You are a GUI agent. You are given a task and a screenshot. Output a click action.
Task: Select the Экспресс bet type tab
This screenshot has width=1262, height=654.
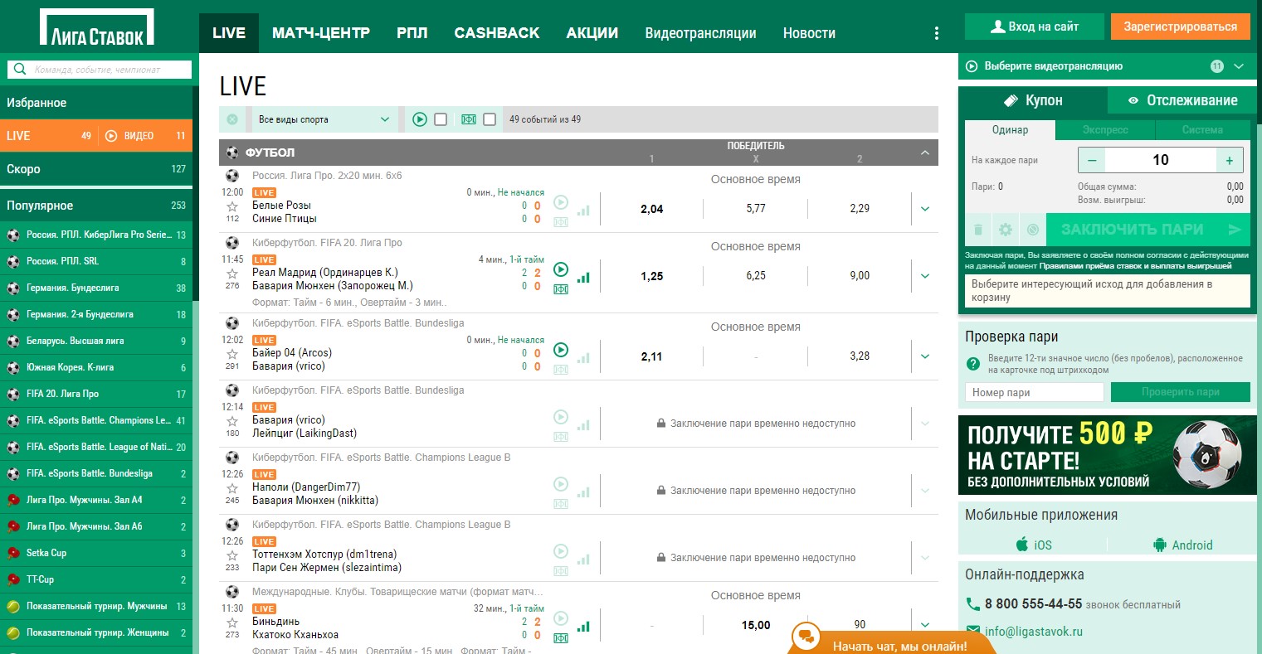pyautogui.click(x=1104, y=130)
